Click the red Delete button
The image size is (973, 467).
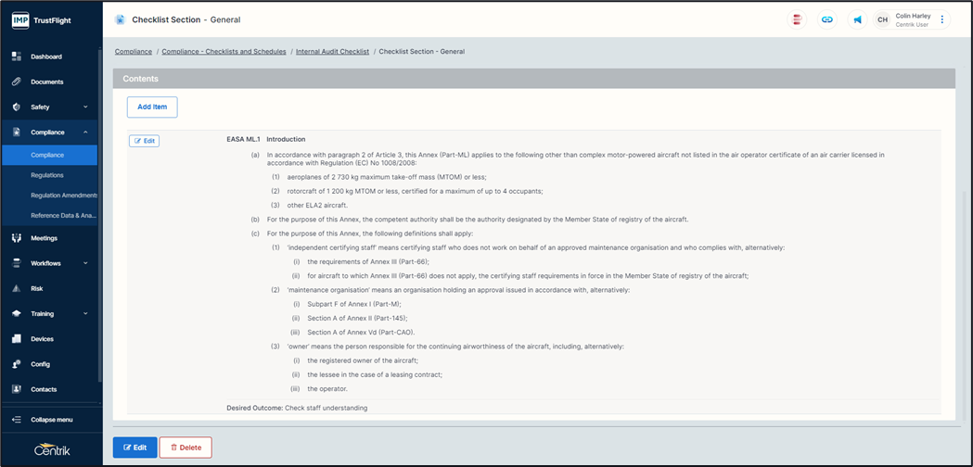[x=186, y=448]
